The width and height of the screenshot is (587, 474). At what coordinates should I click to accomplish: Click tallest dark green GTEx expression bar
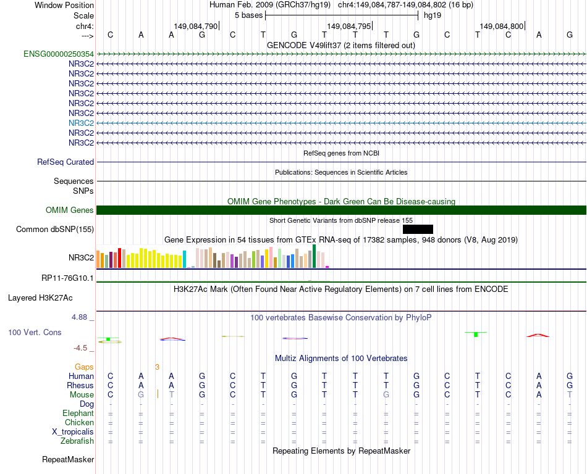314,256
